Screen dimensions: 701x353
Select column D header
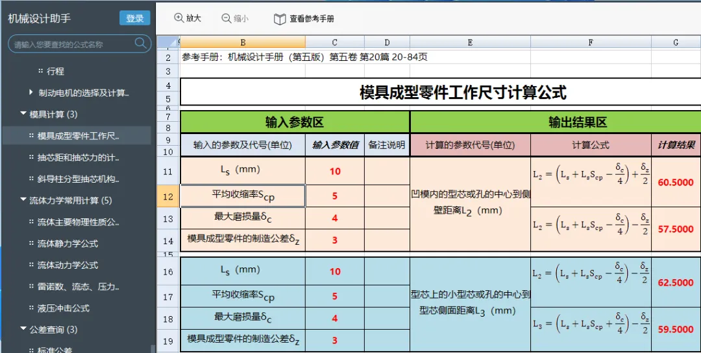pos(387,42)
